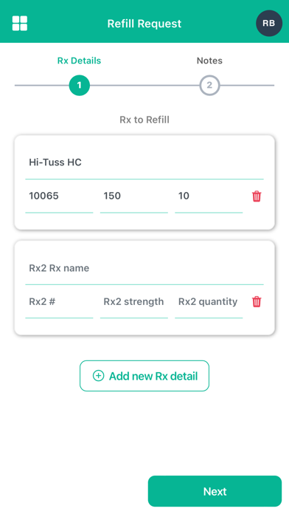Click the plus circle icon
This screenshot has height=514, width=289.
coord(98,376)
